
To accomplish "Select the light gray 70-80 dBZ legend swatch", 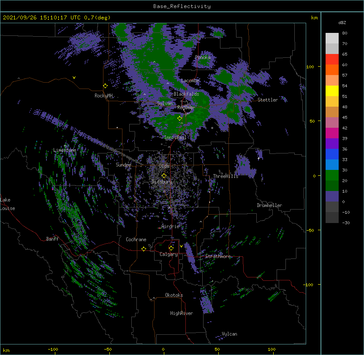I will pyautogui.click(x=332, y=38).
